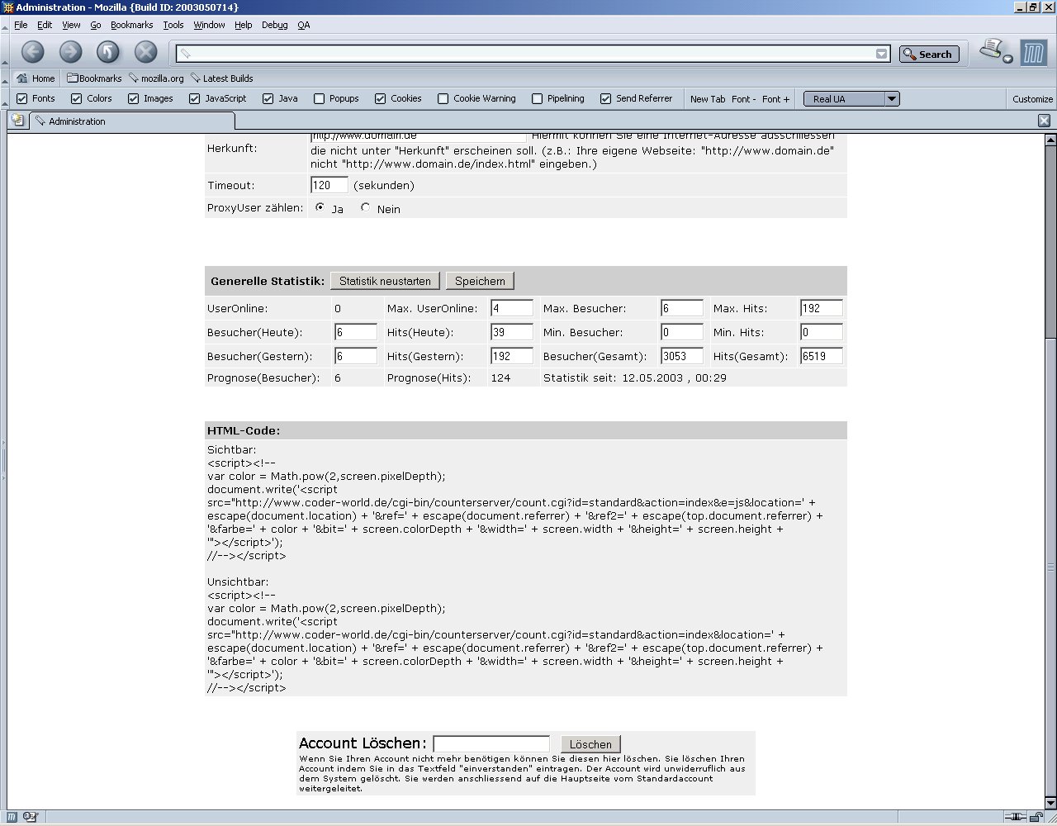
Task: Click the Besucher(Gesamt) field
Action: pyautogui.click(x=682, y=356)
